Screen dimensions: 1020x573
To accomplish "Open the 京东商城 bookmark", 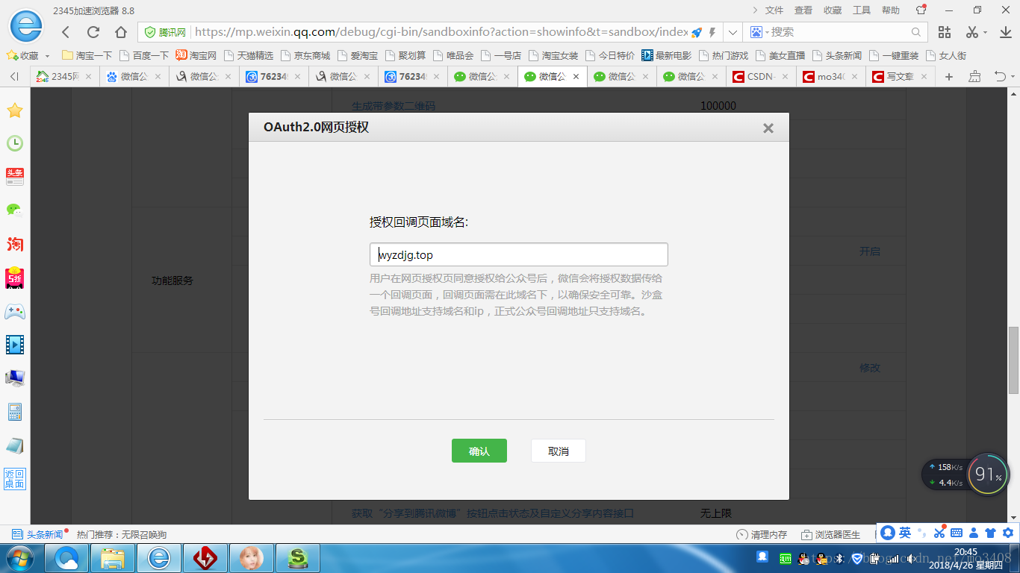I will coord(305,56).
